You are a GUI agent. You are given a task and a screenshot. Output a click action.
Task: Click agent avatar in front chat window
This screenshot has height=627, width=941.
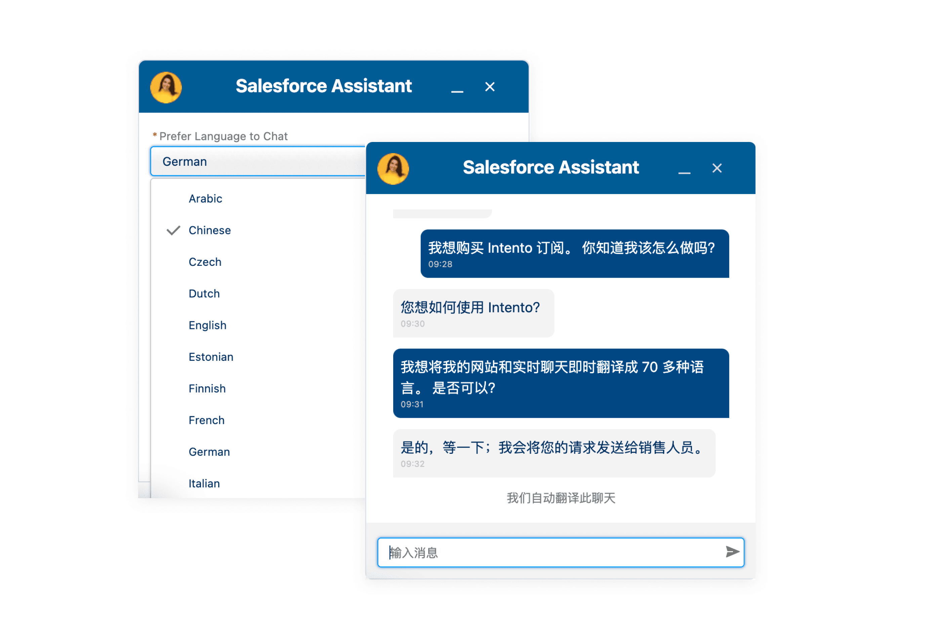point(393,169)
